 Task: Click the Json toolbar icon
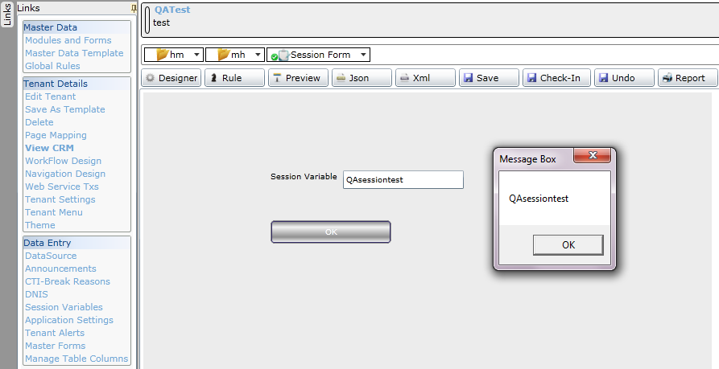pyautogui.click(x=341, y=78)
